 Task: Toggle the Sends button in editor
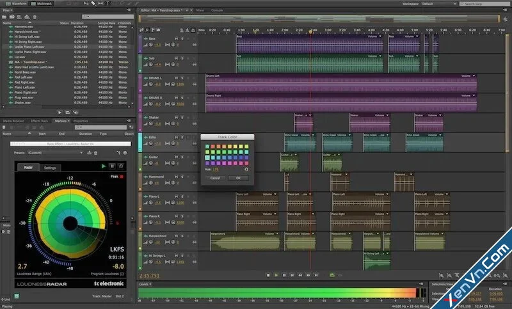[152, 30]
